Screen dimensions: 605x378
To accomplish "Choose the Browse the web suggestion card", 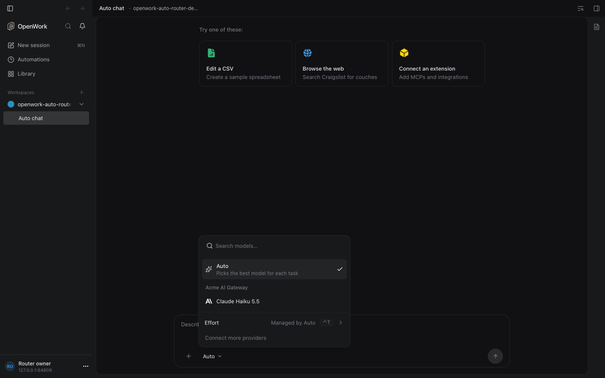I will pyautogui.click(x=342, y=63).
